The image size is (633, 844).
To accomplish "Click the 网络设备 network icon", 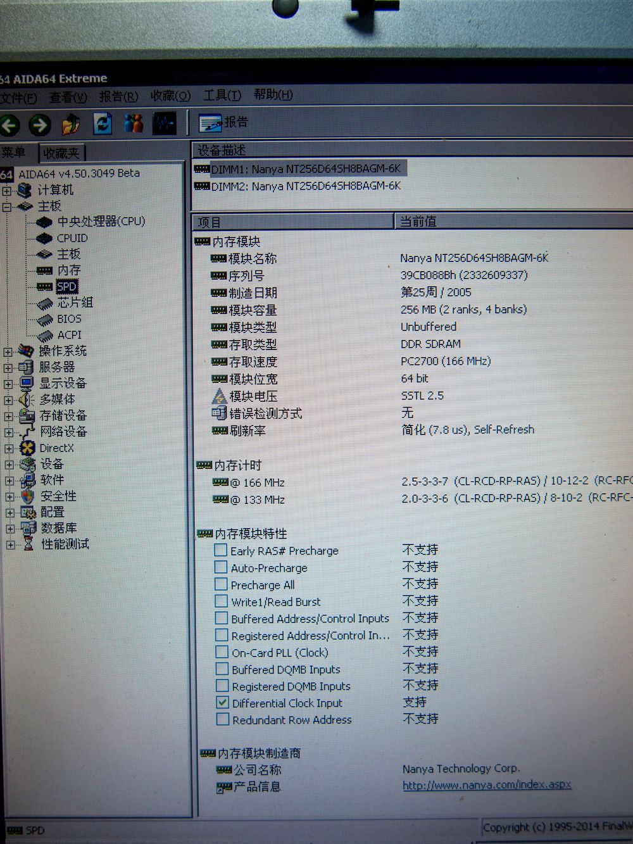I will tap(27, 432).
